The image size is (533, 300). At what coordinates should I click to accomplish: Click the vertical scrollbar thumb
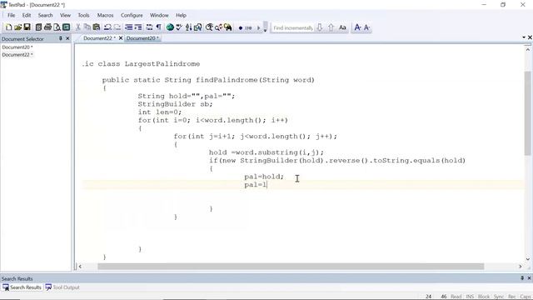[x=527, y=113]
